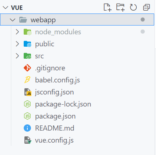The height and width of the screenshot is (155, 156).
Task: Click the New File icon
Action: (108, 8)
